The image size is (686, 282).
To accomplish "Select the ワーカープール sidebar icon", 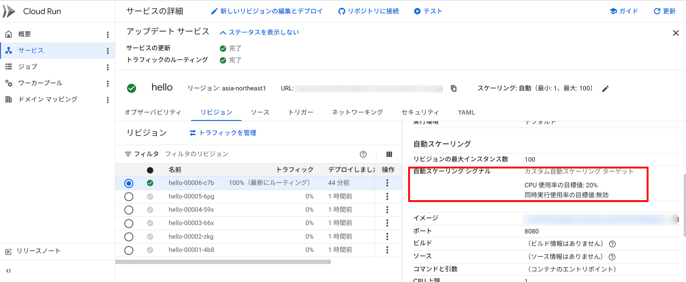I will tap(9, 83).
